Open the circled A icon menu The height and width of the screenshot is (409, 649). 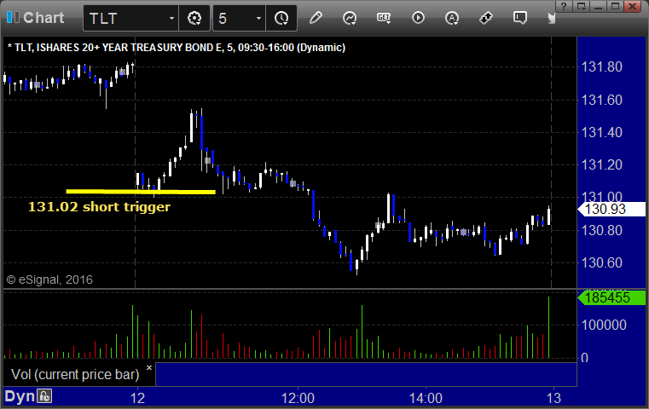pos(452,18)
